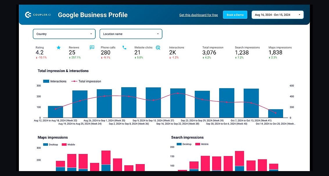Image resolution: width=329 pixels, height=176 pixels.
Task: Click the Country dropdown arrow
Action: pyautogui.click(x=91, y=34)
